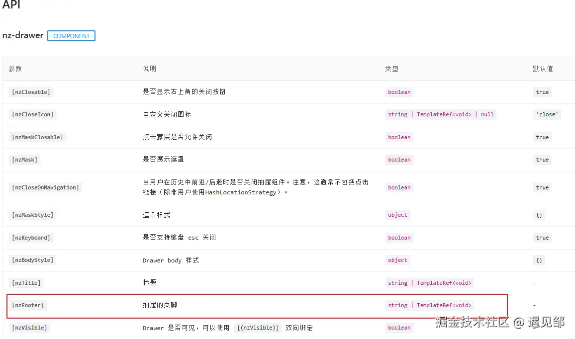
Task: Click description 是否展示遮罩
Action: (164, 159)
